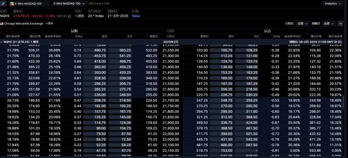Open the E-Mini NASDAQ-100 contract dropdown

tap(69, 3)
